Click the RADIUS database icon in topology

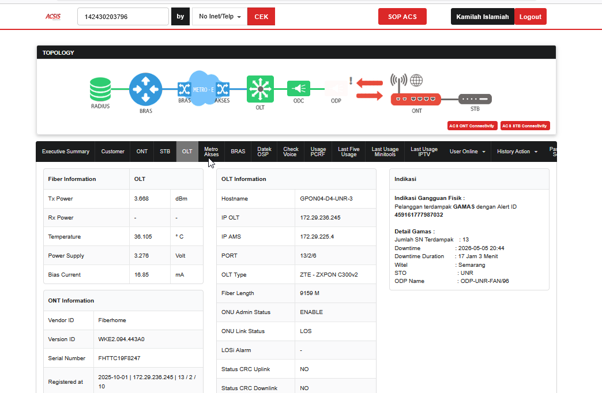pyautogui.click(x=100, y=89)
